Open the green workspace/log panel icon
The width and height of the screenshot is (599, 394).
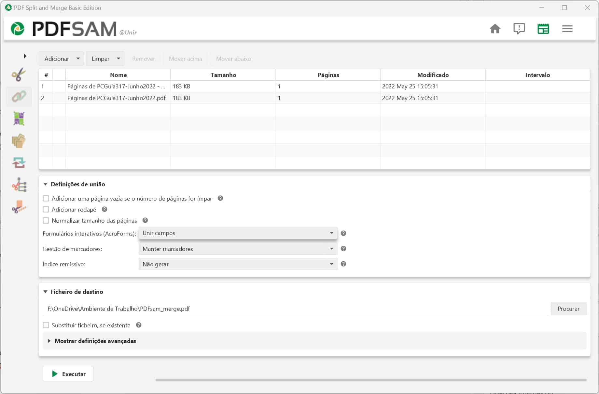[543, 29]
